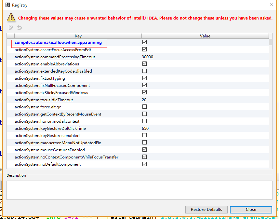Toggle actionSystem.enableAbbreviations checkbox
Viewport: 279px width, 219px height.
click(144, 64)
